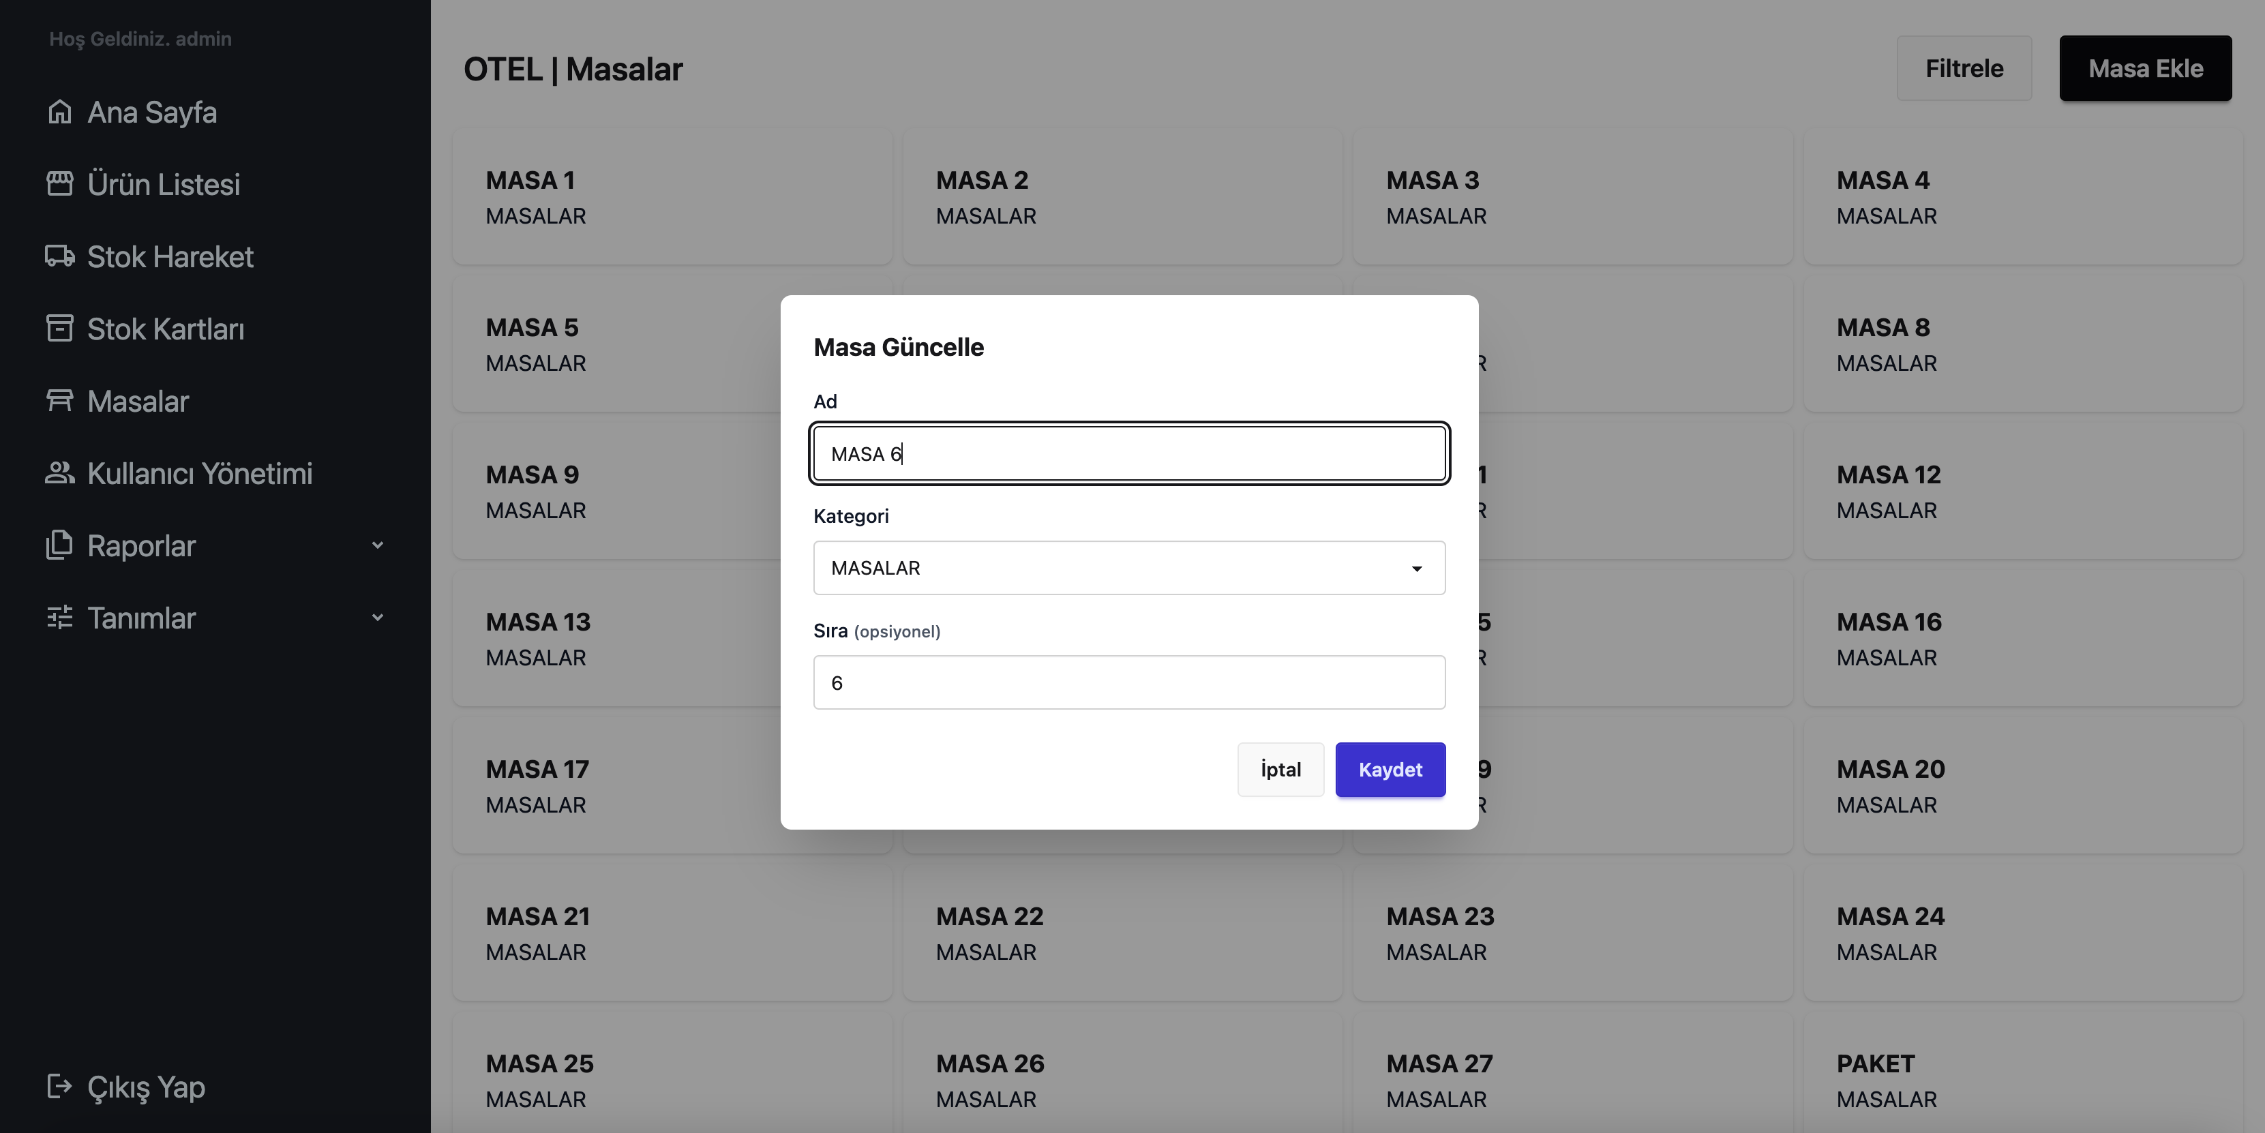Expand the Tanımlar menu chevron

(377, 617)
